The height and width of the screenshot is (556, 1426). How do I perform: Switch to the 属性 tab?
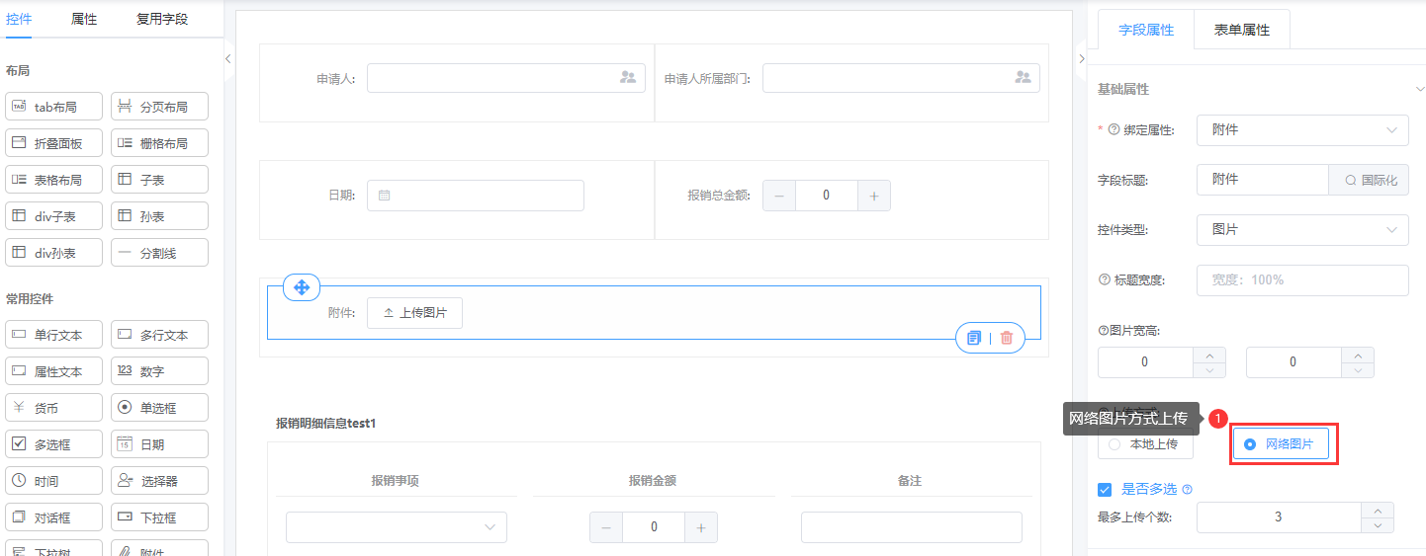[x=84, y=19]
